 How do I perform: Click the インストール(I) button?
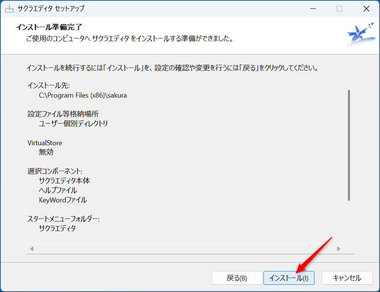click(x=289, y=278)
